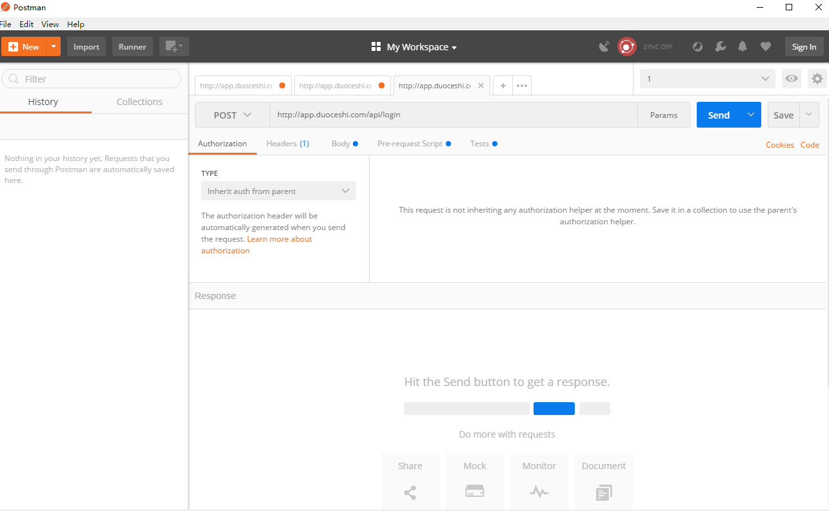This screenshot has width=829, height=513.
Task: Click the orange New button
Action: click(x=24, y=46)
